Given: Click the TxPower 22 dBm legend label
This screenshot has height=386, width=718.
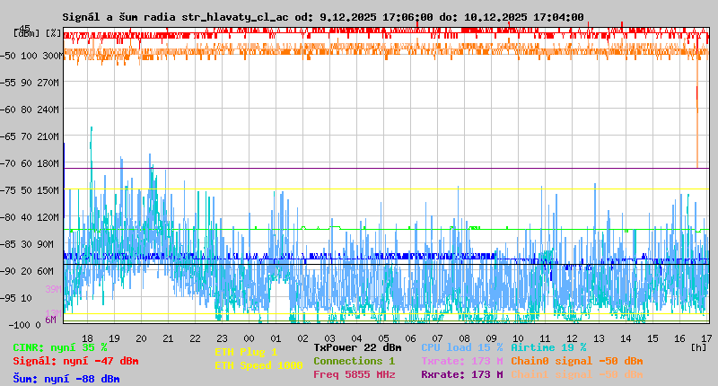Looking at the screenshot, I should 357,347.
